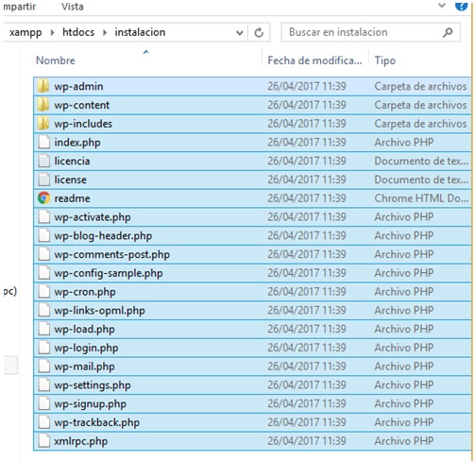Click the wp-login.php file icon
474x461 pixels.
(x=43, y=348)
